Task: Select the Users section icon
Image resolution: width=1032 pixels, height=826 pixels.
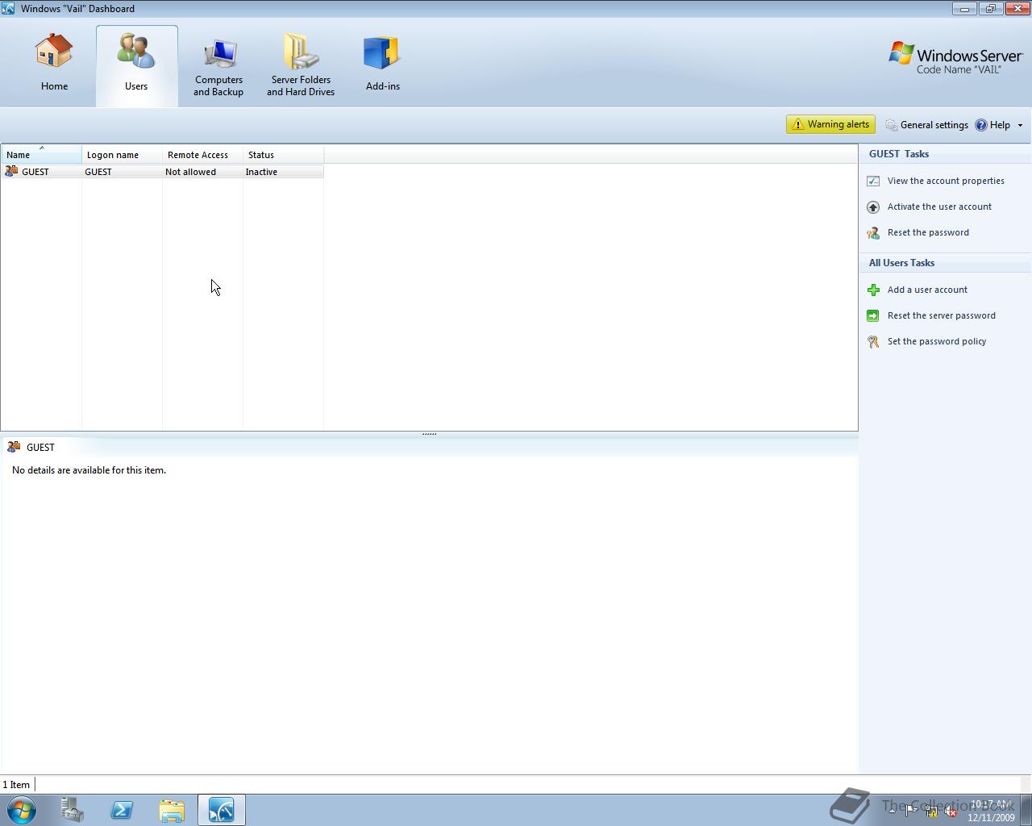Action: tap(136, 52)
